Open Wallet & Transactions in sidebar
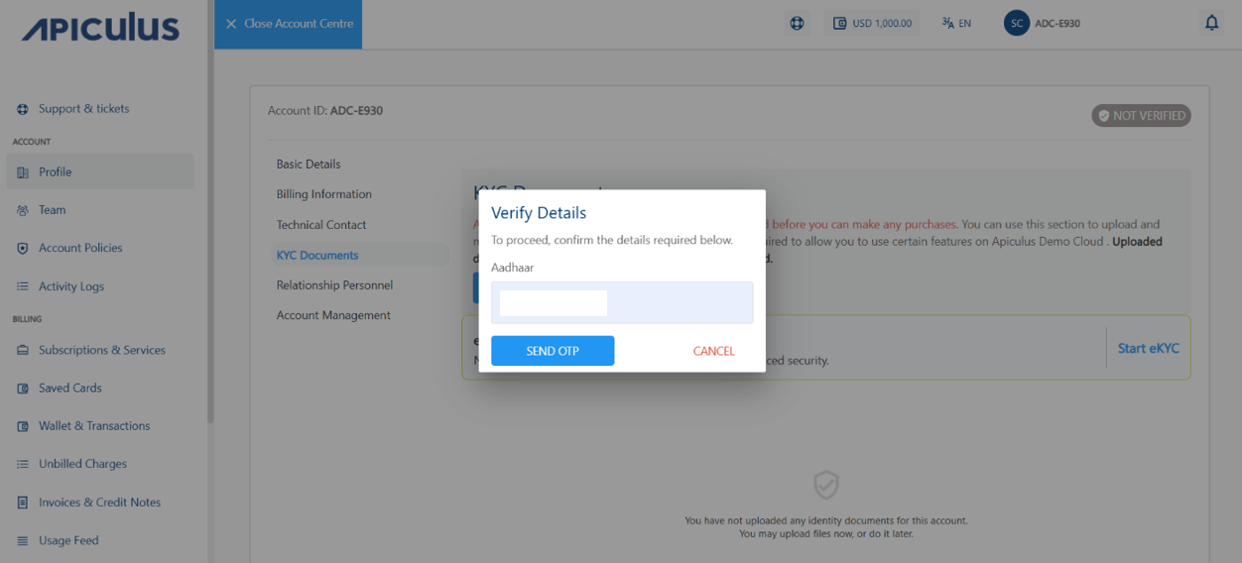Image resolution: width=1242 pixels, height=563 pixels. coord(94,426)
